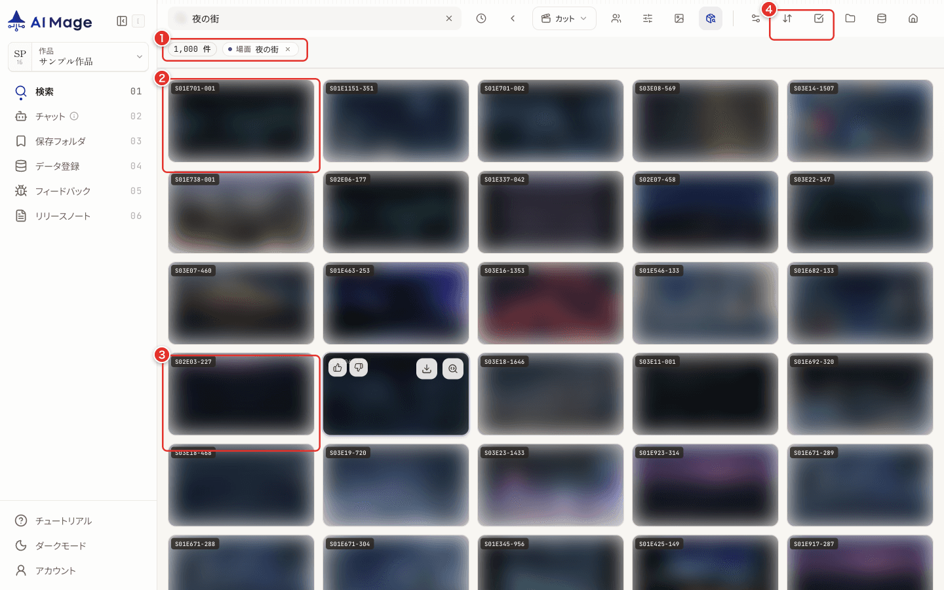This screenshot has width=944, height=590.
Task: Toggle the highlighted 3D object search icon
Action: [x=711, y=18]
